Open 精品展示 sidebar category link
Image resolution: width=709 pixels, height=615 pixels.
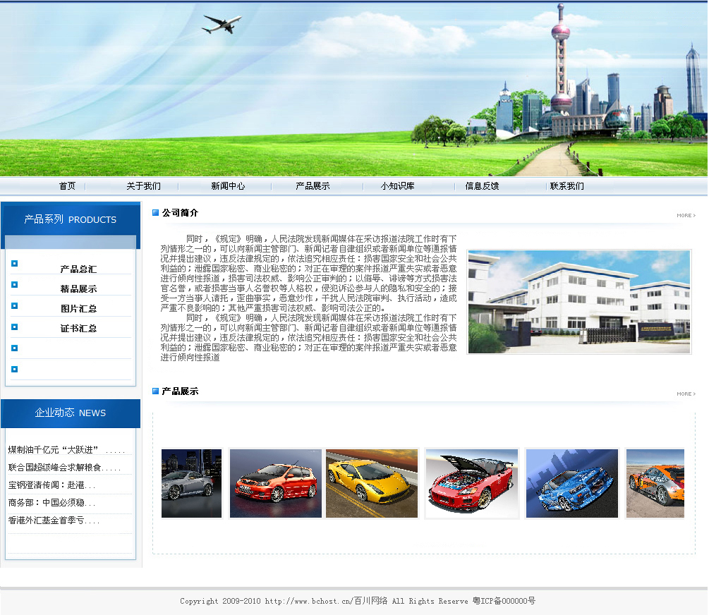pyautogui.click(x=78, y=289)
